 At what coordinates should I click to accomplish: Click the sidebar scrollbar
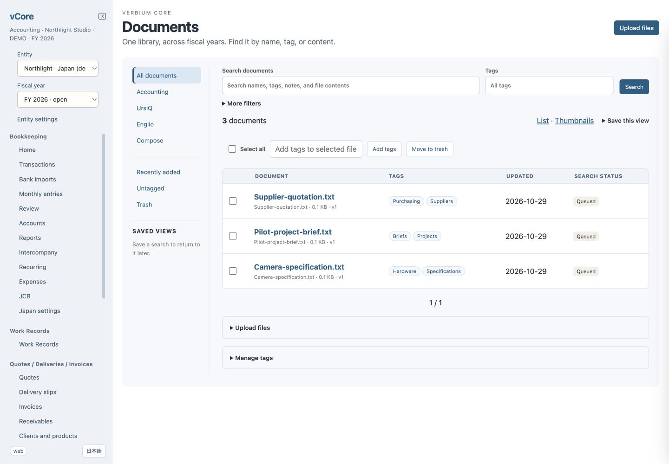click(x=104, y=216)
